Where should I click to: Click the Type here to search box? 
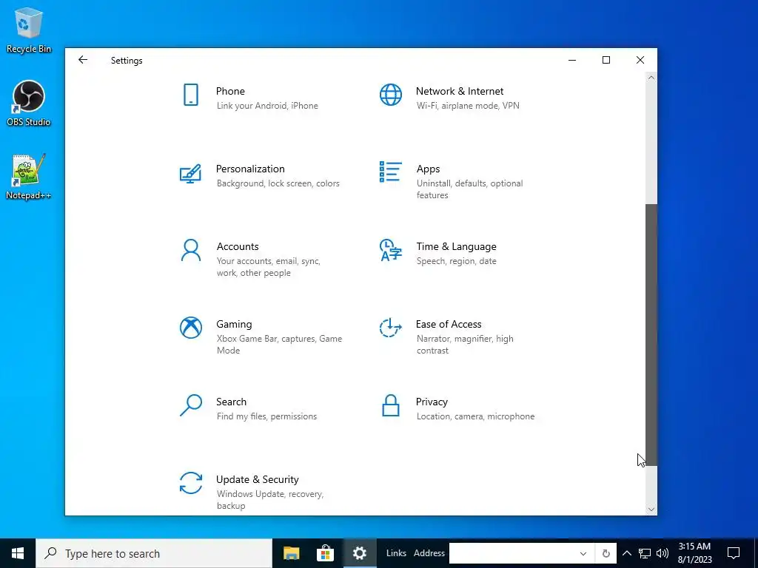tap(154, 553)
